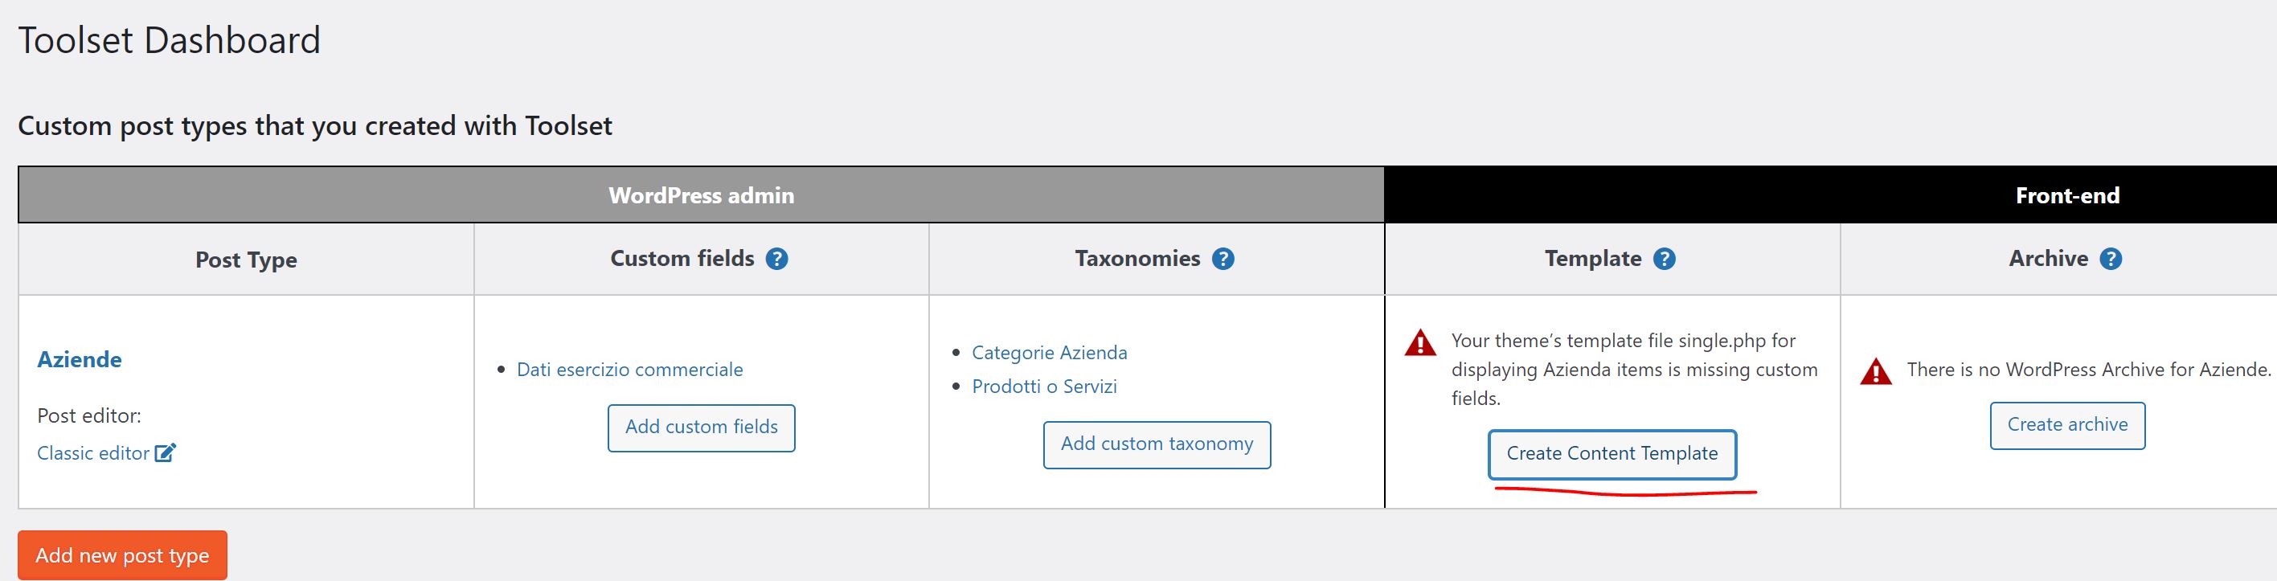
Task: Click the edit pencil icon next to Classic editor
Action: pos(166,452)
